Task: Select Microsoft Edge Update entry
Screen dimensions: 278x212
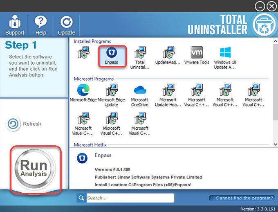Action: pyautogui.click(x=111, y=95)
